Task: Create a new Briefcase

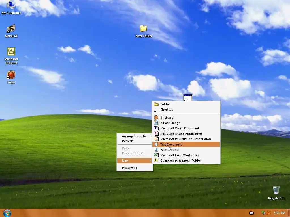Action: click(x=186, y=118)
